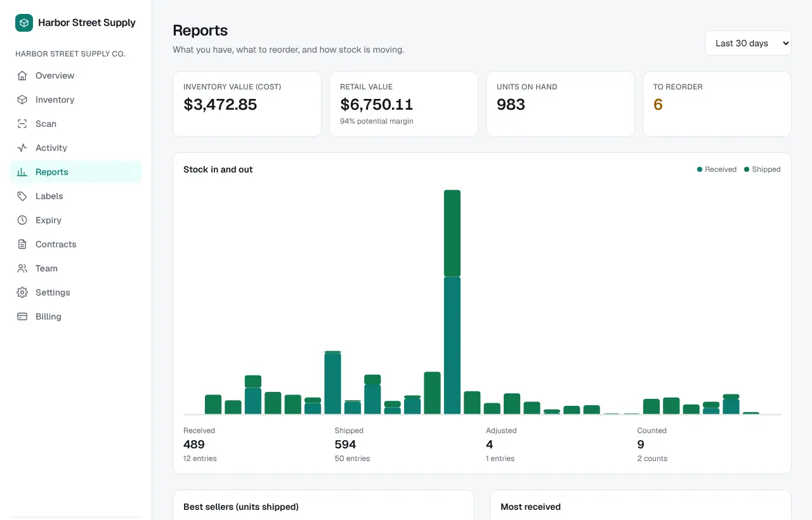The image size is (812, 520).
Task: Click the 983 units on hand value
Action: tap(511, 105)
